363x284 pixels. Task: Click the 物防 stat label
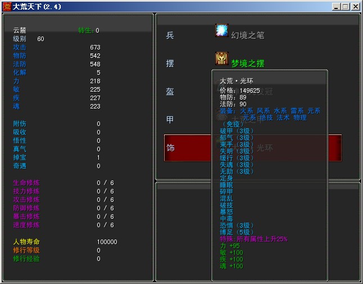20,56
